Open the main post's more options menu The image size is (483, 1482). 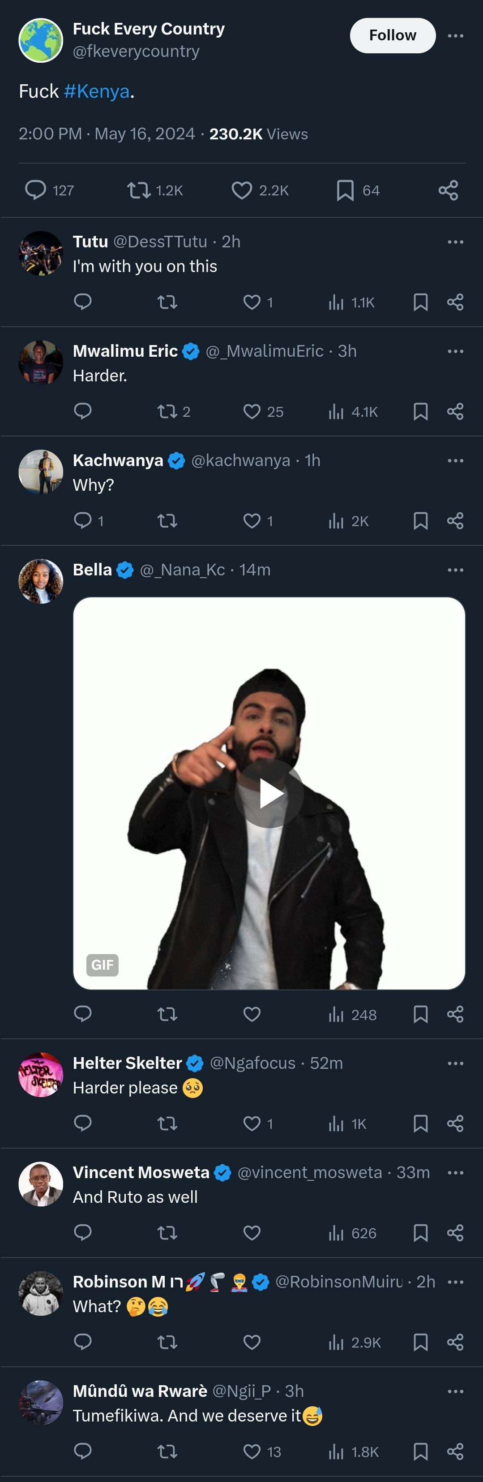(455, 36)
